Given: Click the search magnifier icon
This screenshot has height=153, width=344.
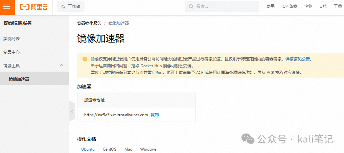Looking at the screenshot, I should click(x=191, y=6).
